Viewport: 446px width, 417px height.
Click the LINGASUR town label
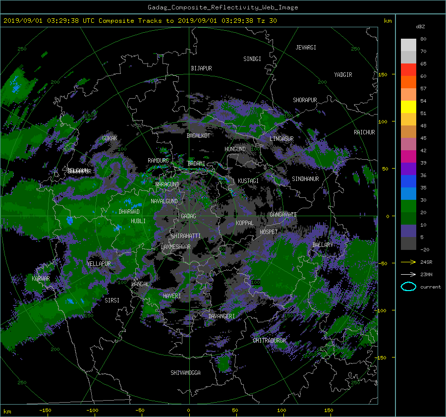click(x=281, y=139)
